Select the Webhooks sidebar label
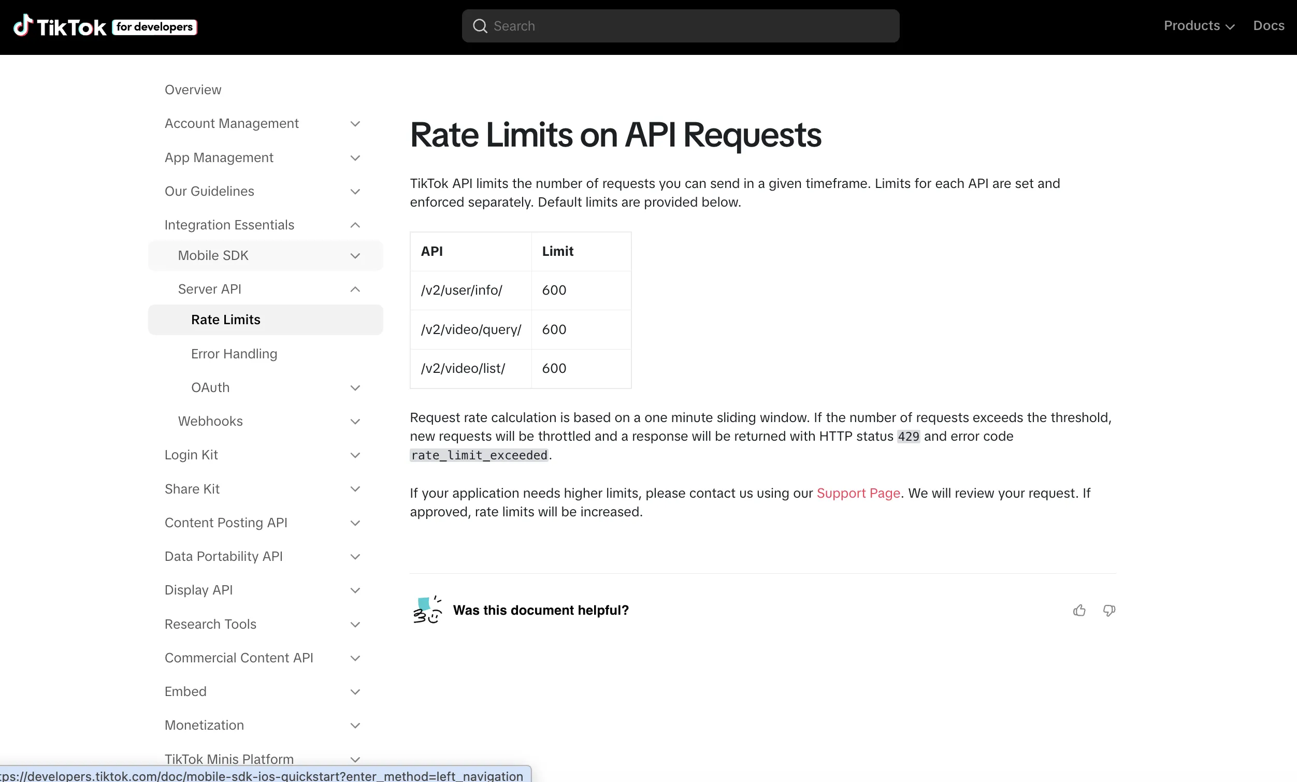This screenshot has width=1297, height=782. click(210, 421)
